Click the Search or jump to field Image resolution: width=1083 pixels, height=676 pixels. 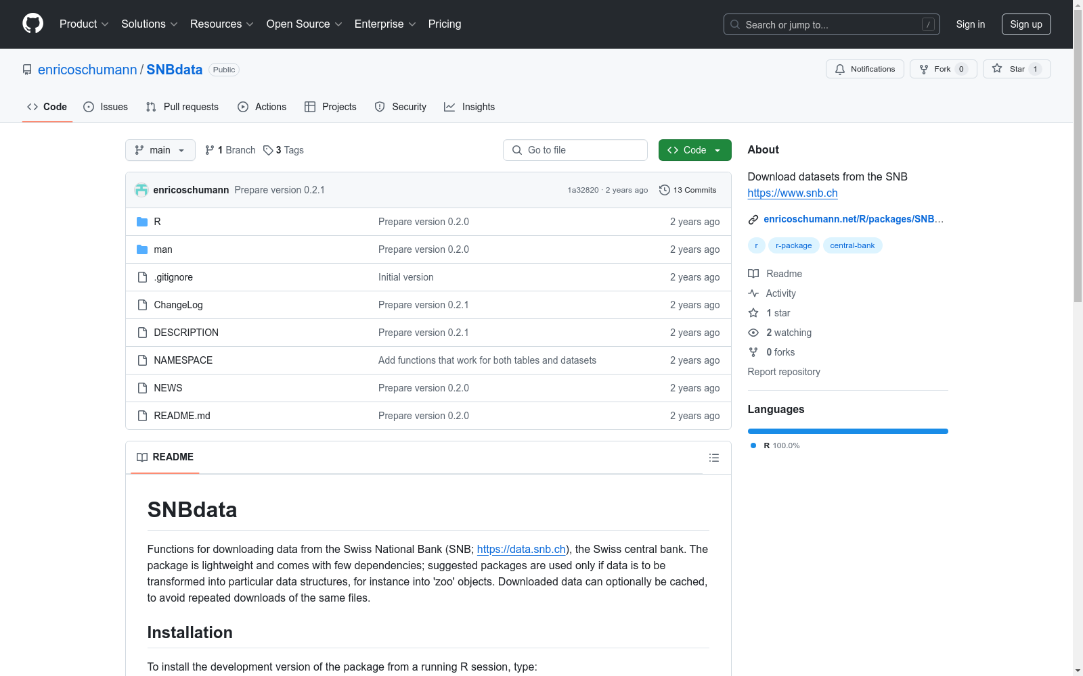(832, 24)
